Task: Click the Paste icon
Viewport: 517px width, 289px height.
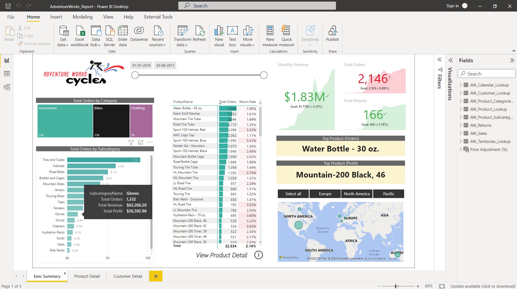Action: click(x=9, y=31)
